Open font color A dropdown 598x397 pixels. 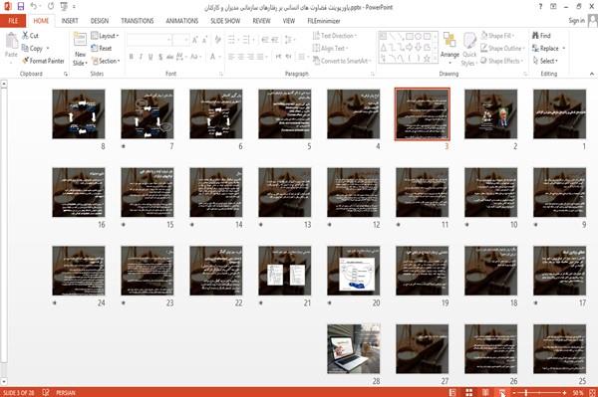point(214,57)
